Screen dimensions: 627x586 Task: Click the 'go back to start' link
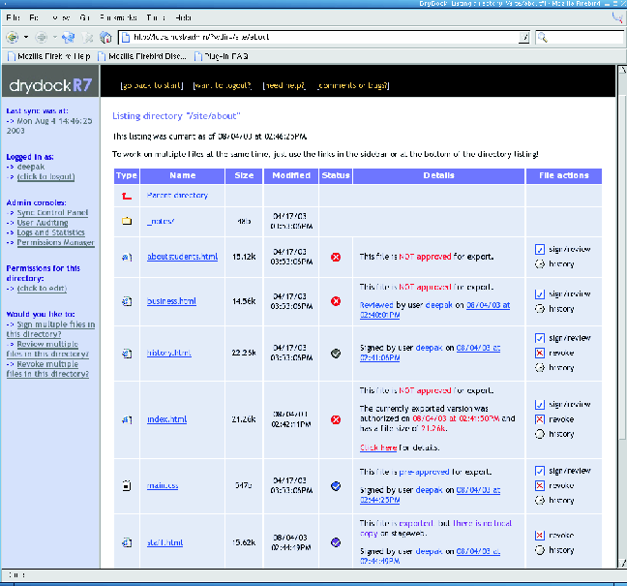[150, 86]
